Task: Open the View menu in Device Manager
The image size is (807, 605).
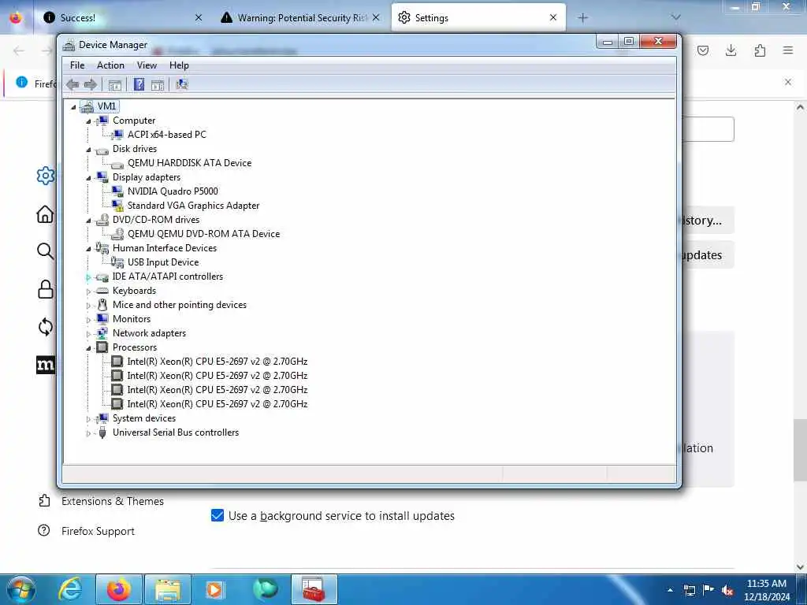Action: pos(147,65)
